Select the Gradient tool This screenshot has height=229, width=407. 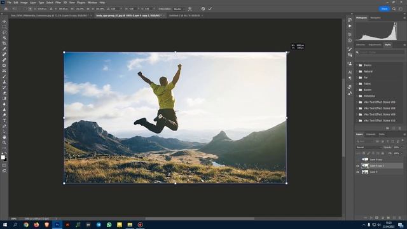[4, 99]
